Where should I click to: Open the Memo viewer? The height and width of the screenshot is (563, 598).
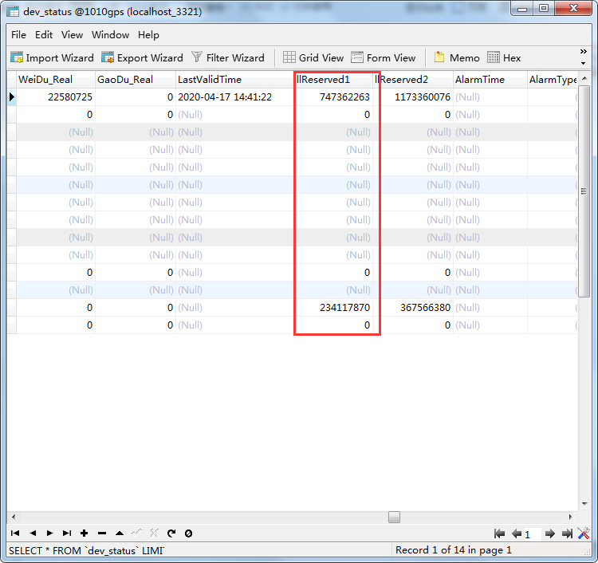[x=457, y=58]
